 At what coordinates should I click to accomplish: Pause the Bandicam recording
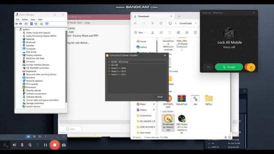(45, 145)
